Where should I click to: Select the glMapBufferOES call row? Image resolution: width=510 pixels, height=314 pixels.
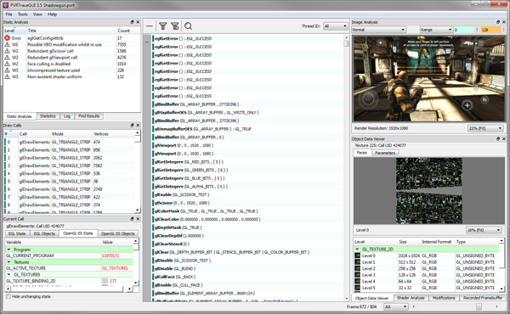(x=247, y=112)
